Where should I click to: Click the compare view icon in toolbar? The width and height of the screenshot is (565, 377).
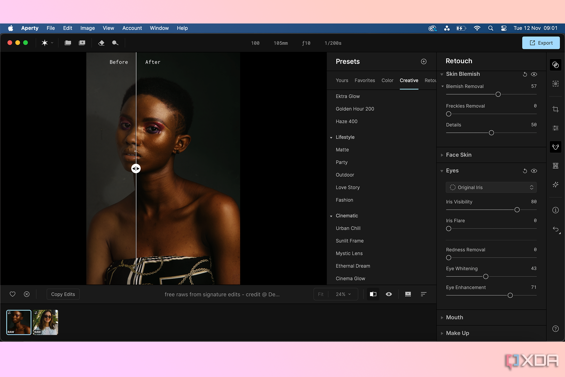click(372, 294)
